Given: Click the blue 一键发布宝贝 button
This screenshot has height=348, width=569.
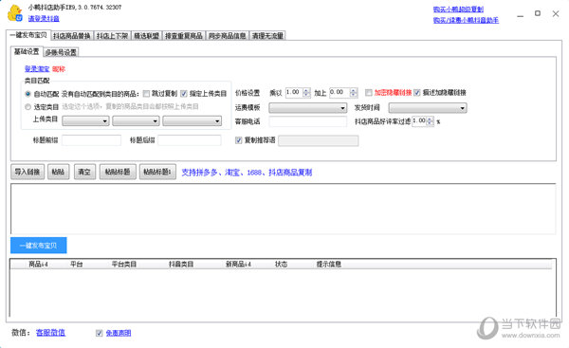Looking at the screenshot, I should [39, 246].
